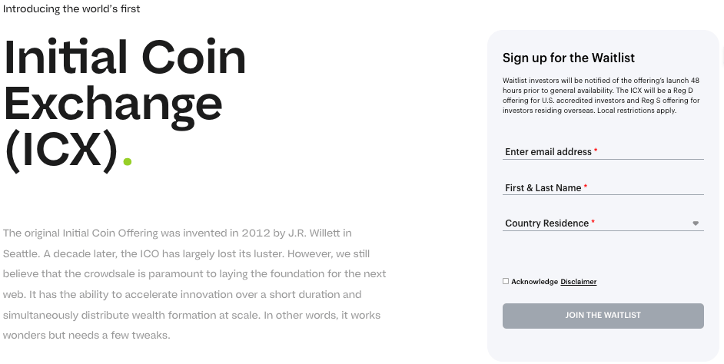Screen dimensions: 724x364
Task: Click the (ICX) text in the headline
Action: (x=61, y=149)
